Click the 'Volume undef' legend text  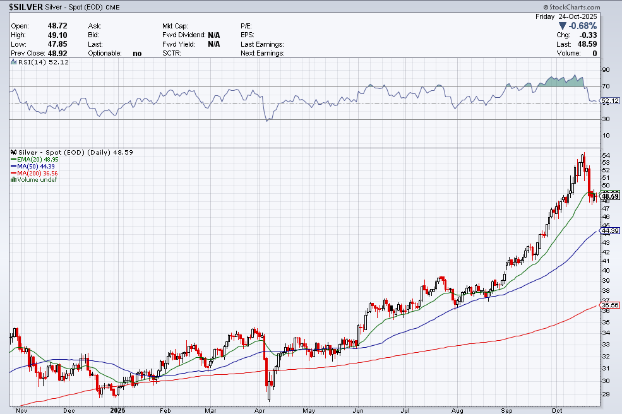tap(37, 180)
